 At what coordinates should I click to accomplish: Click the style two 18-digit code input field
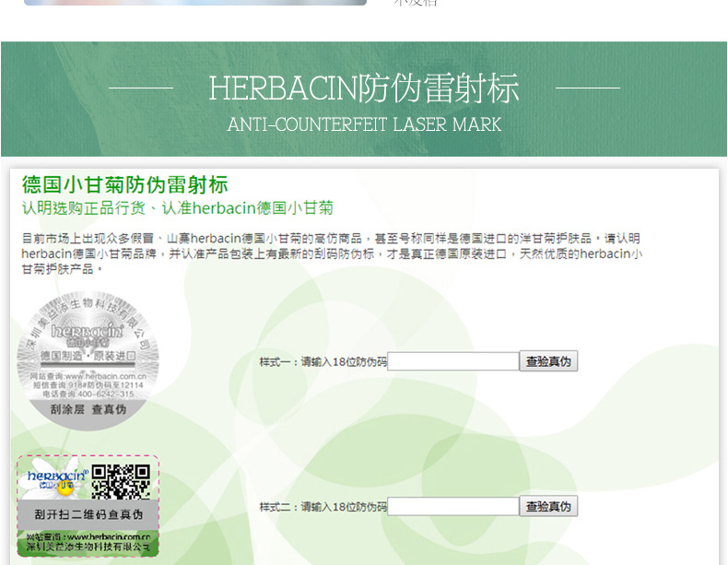click(x=453, y=506)
